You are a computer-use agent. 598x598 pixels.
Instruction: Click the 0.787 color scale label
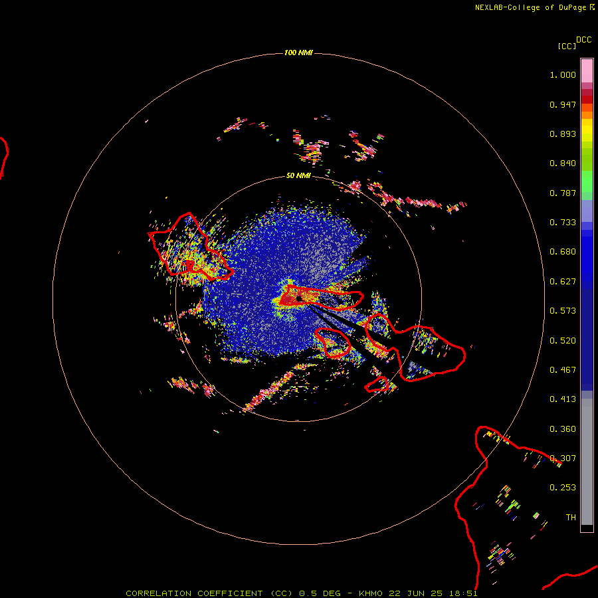coord(563,193)
